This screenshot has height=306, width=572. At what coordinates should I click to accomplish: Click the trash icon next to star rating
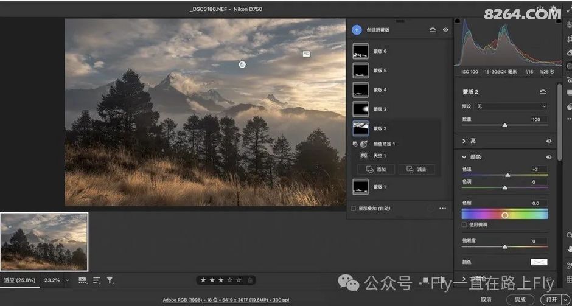point(250,280)
